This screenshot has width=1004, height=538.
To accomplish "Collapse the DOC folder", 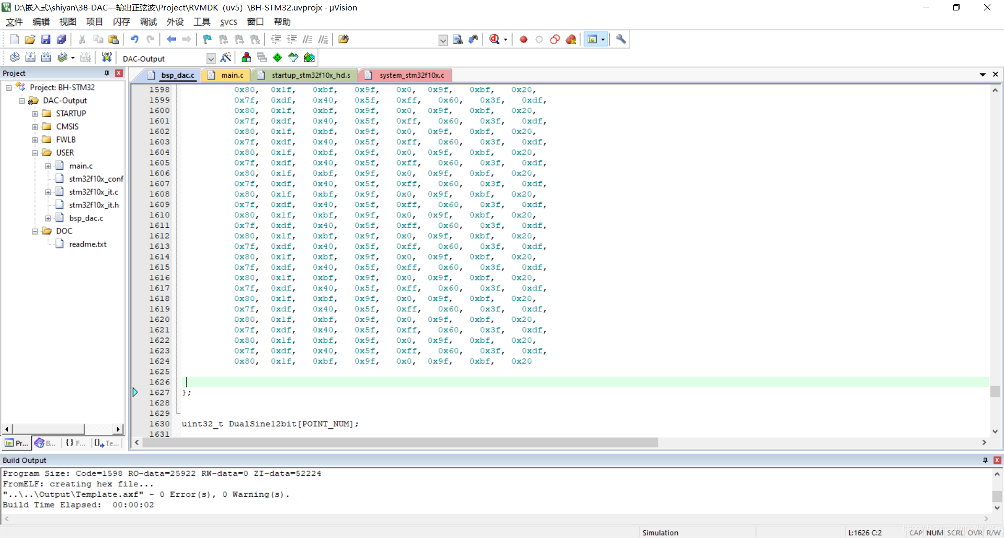I will [35, 231].
